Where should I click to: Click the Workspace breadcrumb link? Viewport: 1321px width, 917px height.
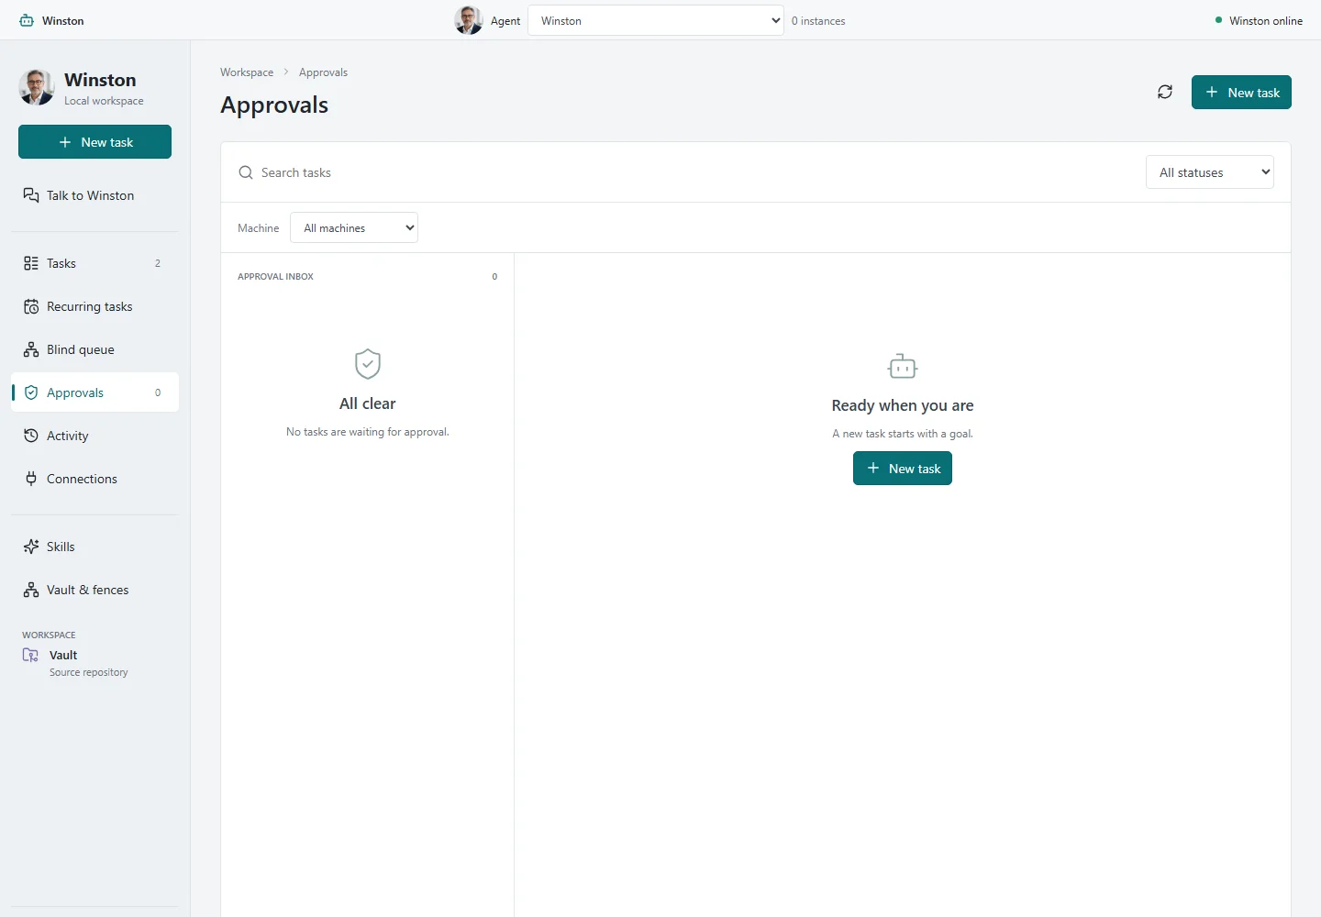point(247,72)
